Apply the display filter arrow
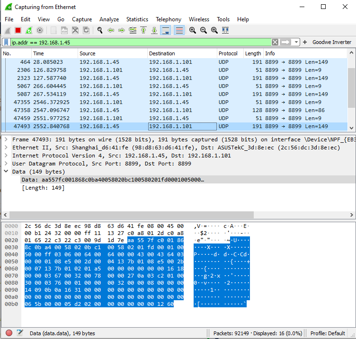 tap(285, 42)
